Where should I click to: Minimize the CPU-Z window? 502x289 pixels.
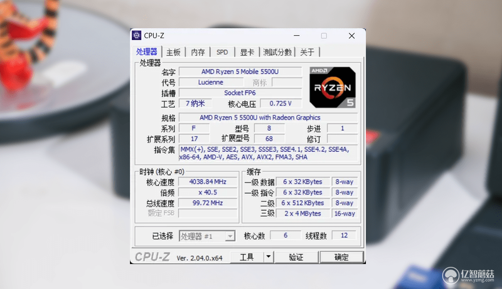(x=297, y=36)
